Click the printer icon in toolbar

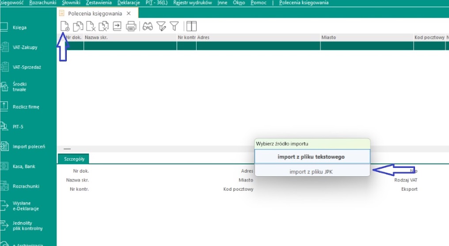131,26
